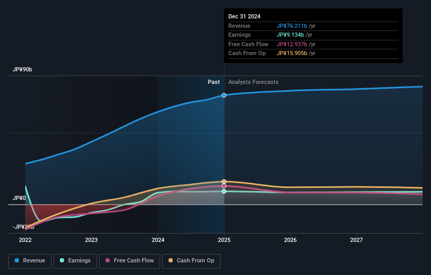Click the pink Free Cash Flow data point
This screenshot has width=431, height=275.
pos(224,186)
